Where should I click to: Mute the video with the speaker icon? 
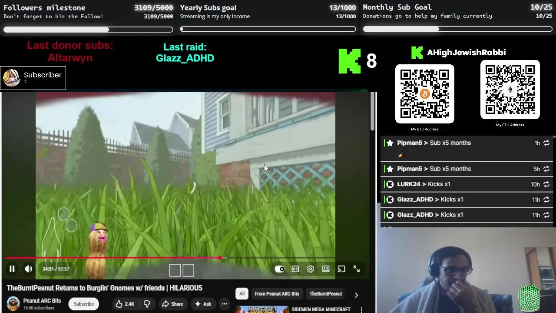point(28,269)
